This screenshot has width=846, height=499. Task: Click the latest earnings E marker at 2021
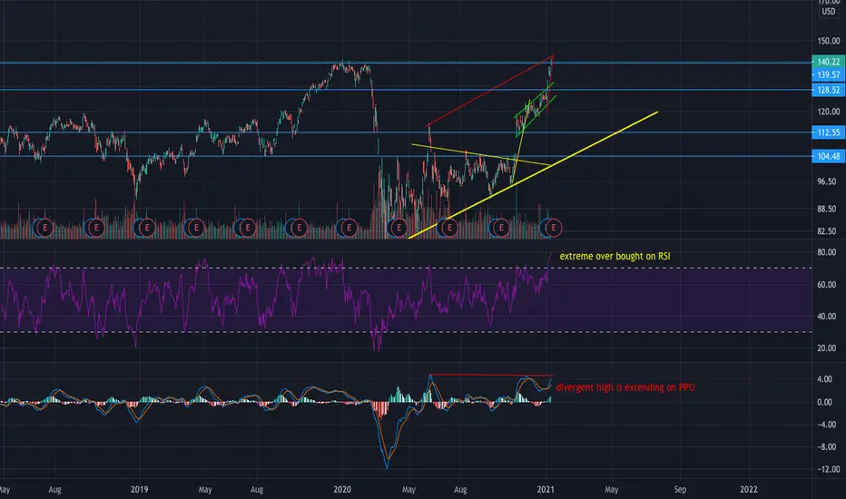tap(553, 229)
